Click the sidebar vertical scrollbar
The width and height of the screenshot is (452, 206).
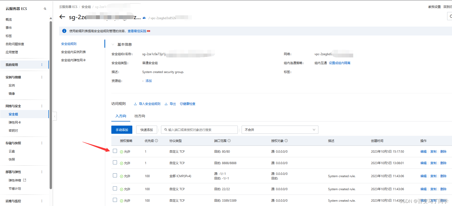point(51,105)
